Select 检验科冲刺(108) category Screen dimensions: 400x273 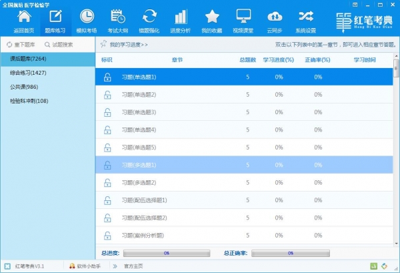click(x=48, y=101)
